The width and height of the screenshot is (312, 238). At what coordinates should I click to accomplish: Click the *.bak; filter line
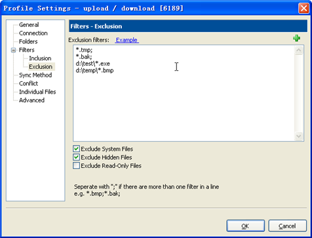pos(84,57)
